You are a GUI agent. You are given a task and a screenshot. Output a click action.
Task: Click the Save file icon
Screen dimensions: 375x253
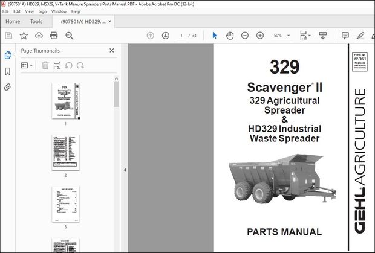tap(8, 36)
